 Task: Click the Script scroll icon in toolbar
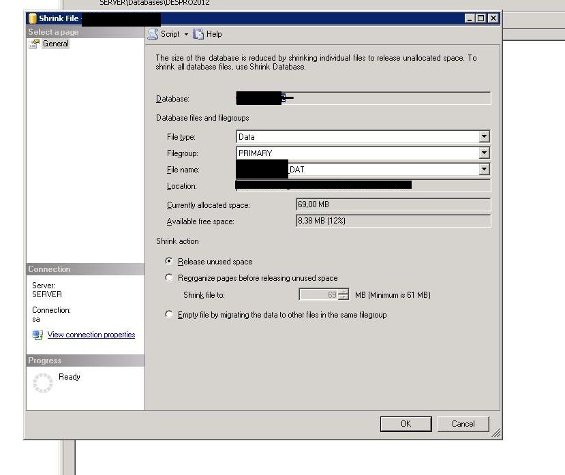(153, 34)
